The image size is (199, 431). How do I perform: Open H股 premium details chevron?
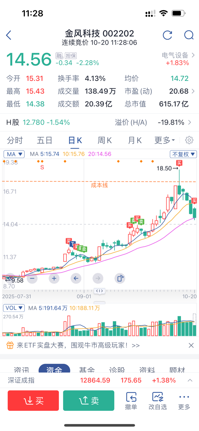coord(190,122)
